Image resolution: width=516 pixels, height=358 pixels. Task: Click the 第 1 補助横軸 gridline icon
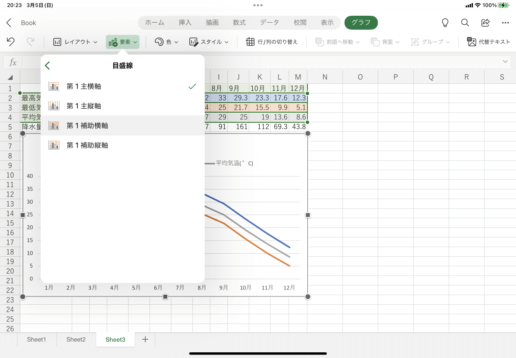[54, 125]
